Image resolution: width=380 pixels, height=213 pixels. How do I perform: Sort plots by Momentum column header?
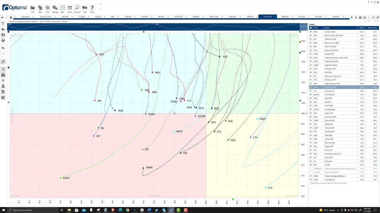tap(372, 28)
